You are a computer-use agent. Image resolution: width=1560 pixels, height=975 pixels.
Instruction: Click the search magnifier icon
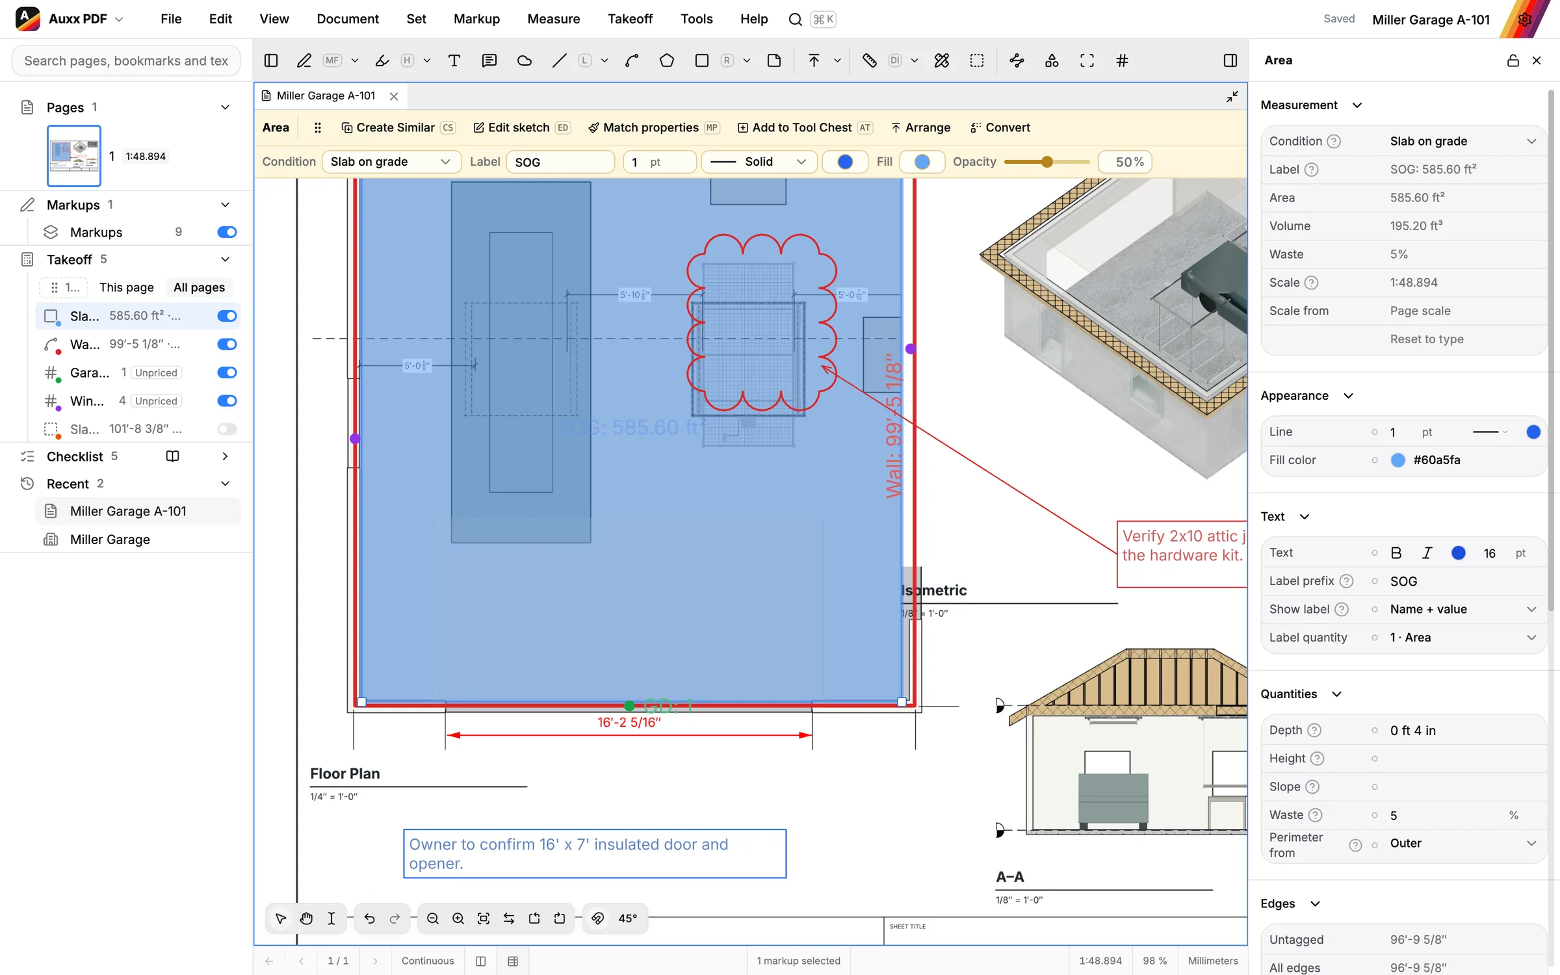pyautogui.click(x=796, y=19)
